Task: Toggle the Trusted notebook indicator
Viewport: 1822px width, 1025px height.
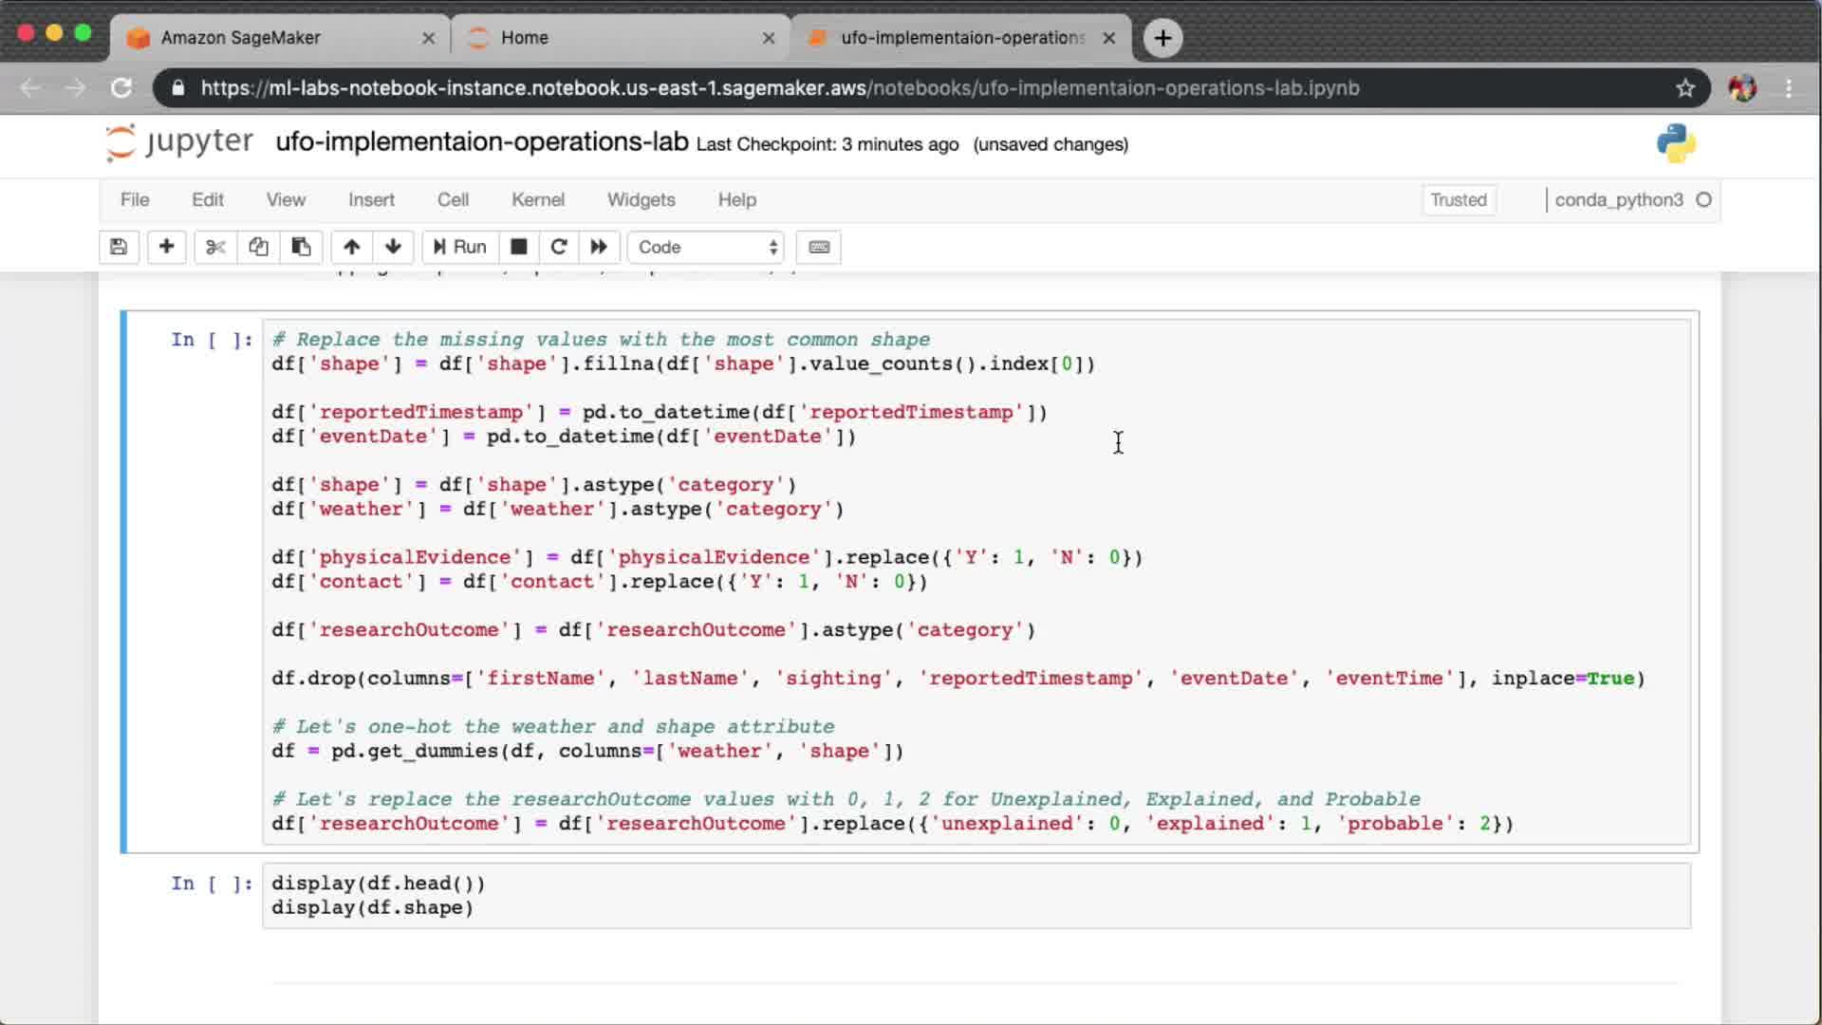Action: tap(1458, 199)
